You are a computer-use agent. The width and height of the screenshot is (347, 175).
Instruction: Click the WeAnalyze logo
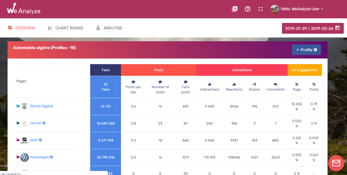[x=24, y=9]
